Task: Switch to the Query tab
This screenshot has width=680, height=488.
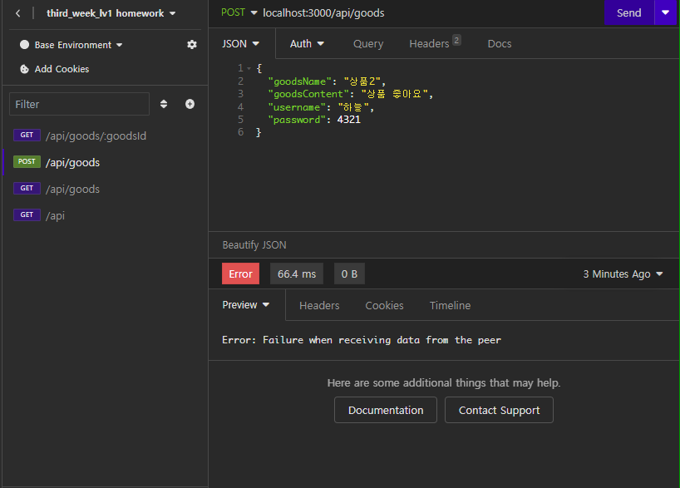Action: click(x=368, y=44)
